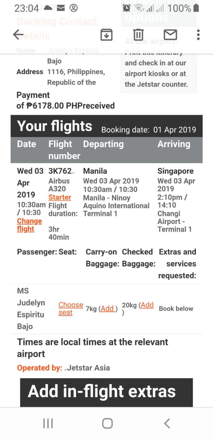The height and width of the screenshot is (439, 213).
Task: Open the Change flight link
Action: [29, 225]
